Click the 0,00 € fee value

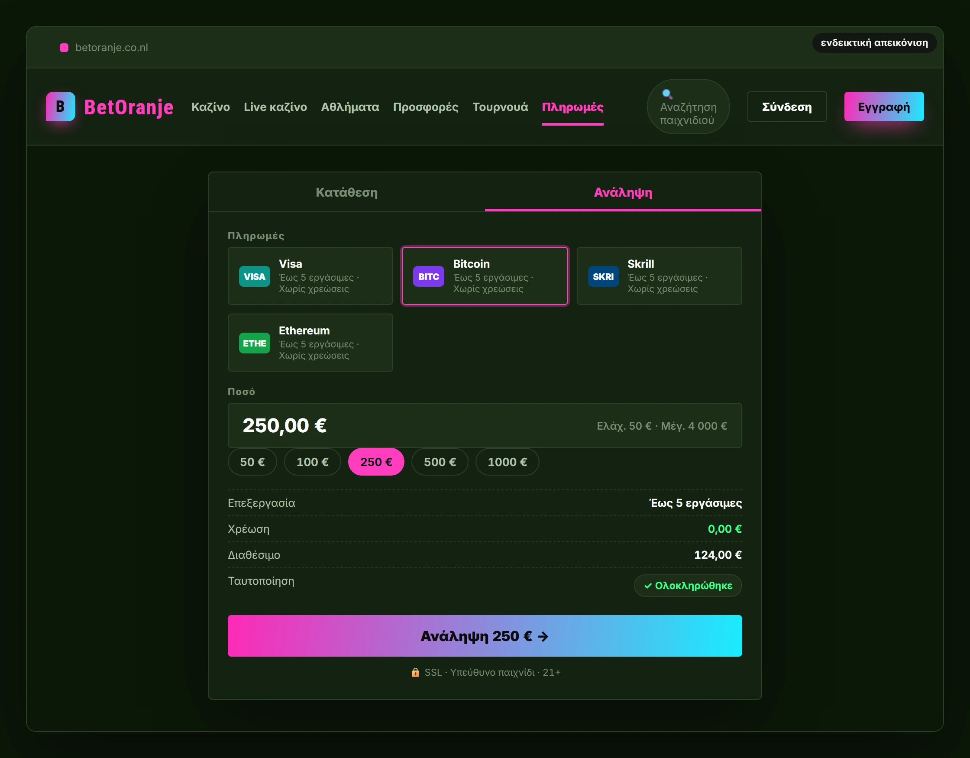click(725, 529)
